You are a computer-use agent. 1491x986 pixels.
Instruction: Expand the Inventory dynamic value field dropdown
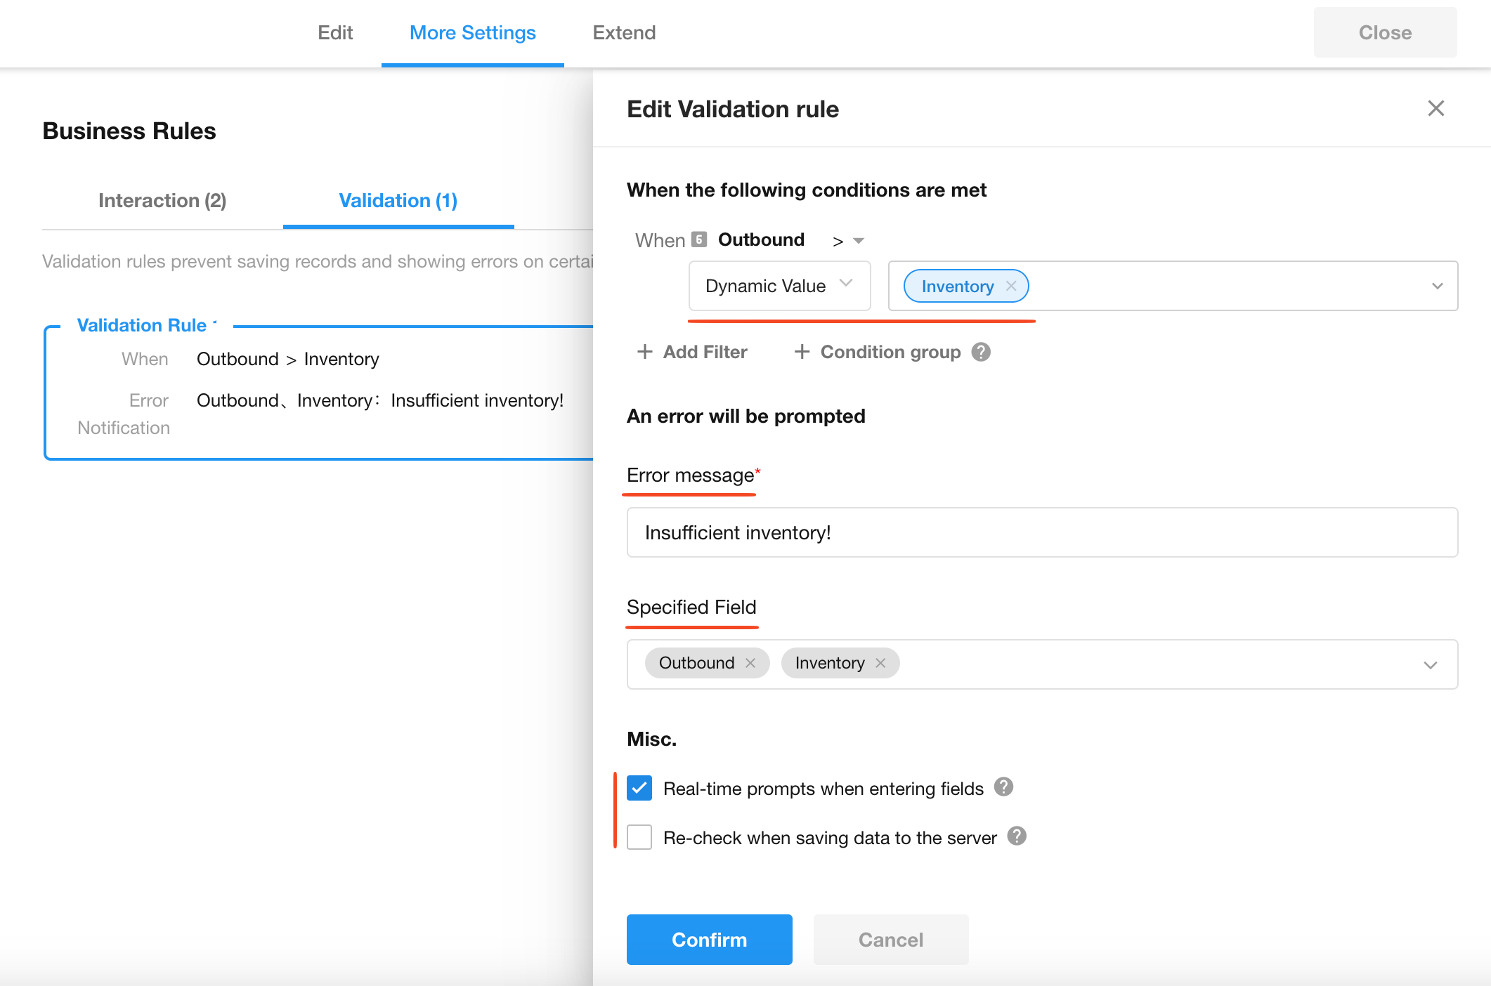[1437, 286]
